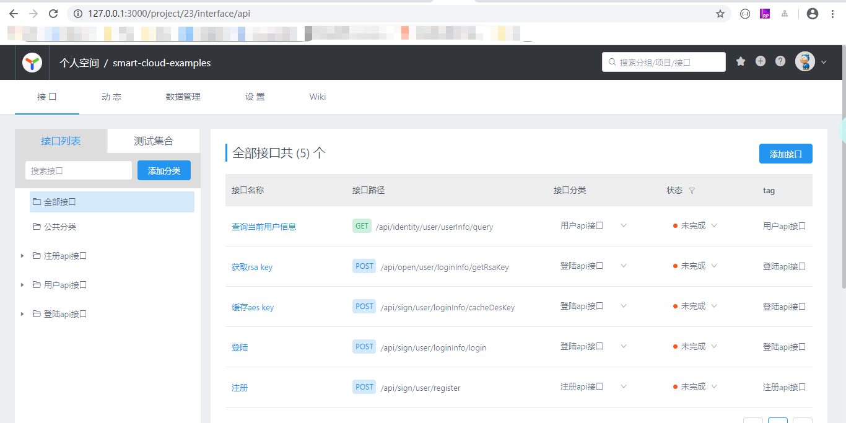Open the 设置 tab

click(x=255, y=97)
